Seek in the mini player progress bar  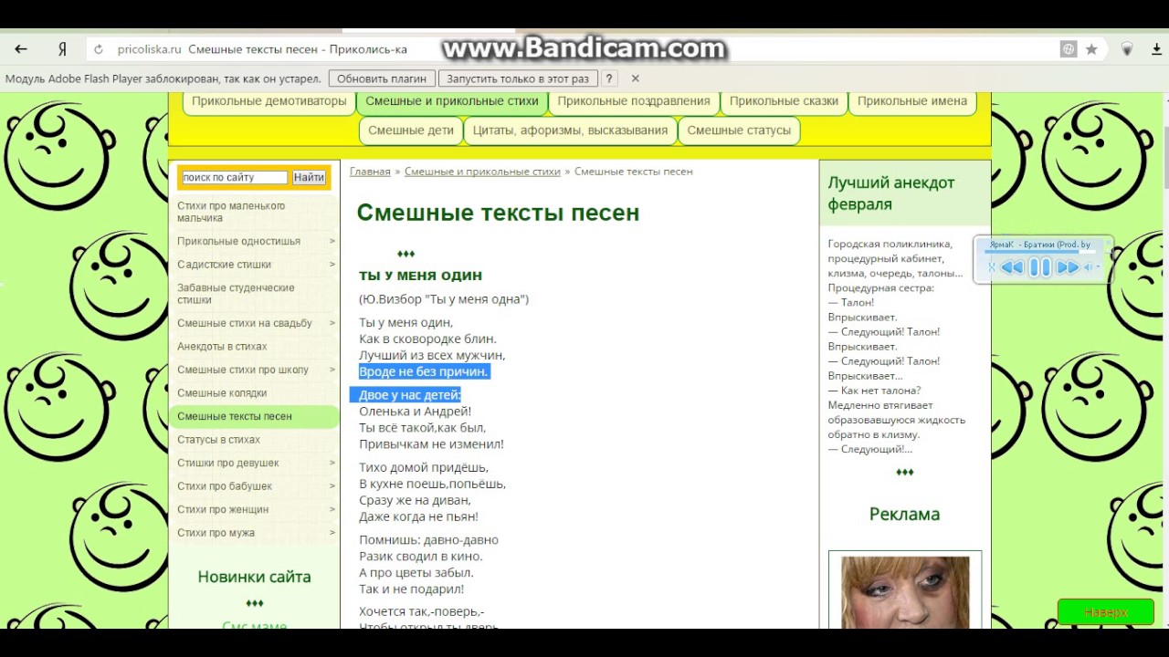point(1041,252)
